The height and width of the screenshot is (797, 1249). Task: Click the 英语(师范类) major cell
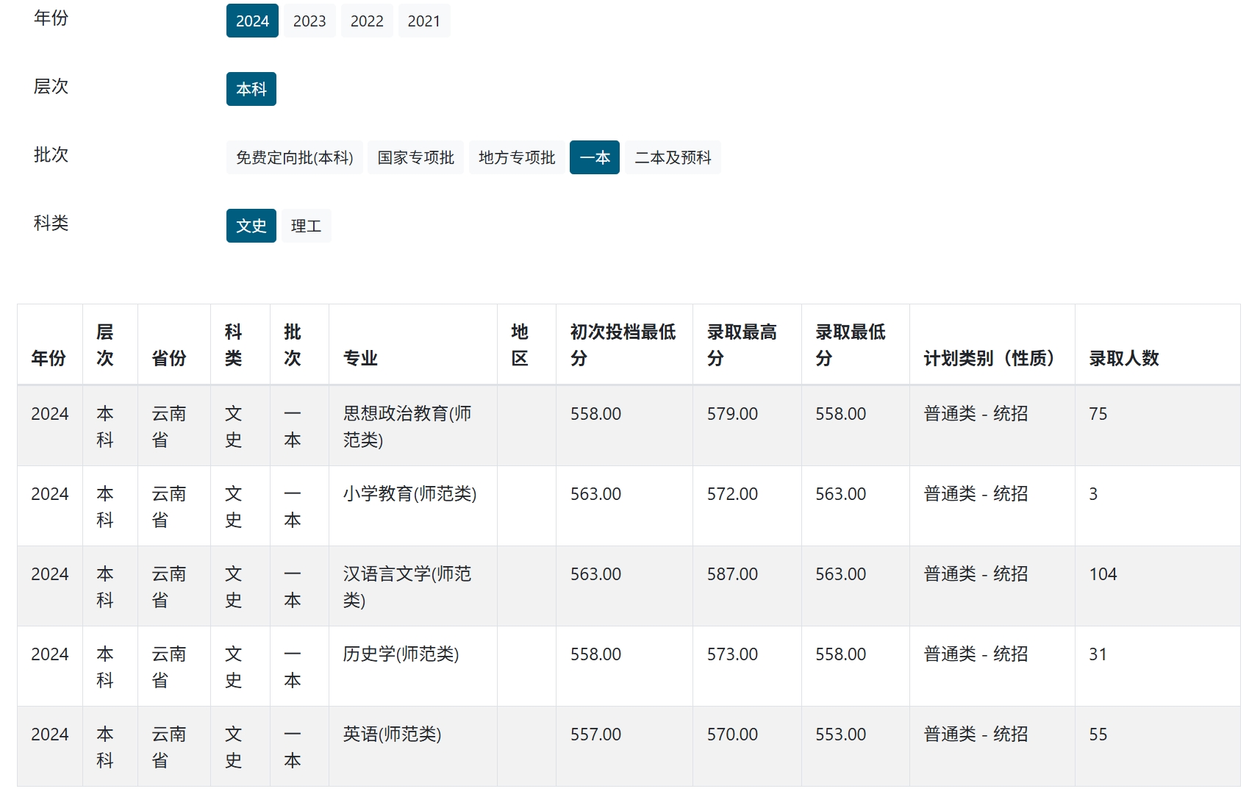coord(392,734)
